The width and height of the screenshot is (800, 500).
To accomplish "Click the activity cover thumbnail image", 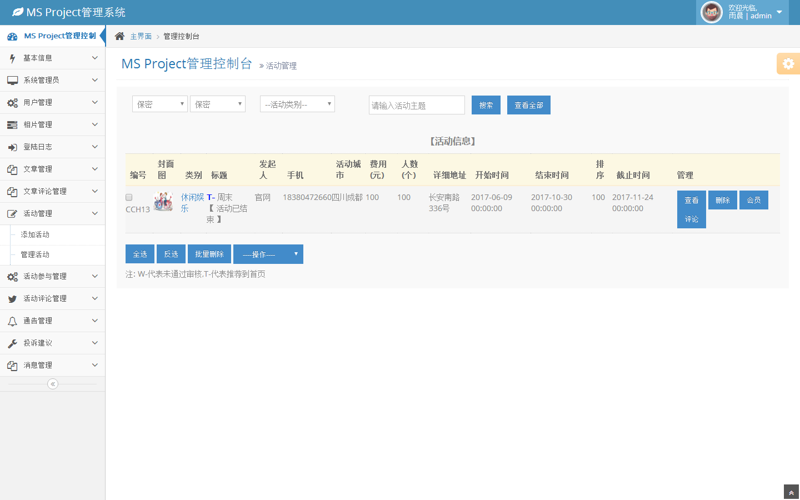I will pyautogui.click(x=163, y=201).
